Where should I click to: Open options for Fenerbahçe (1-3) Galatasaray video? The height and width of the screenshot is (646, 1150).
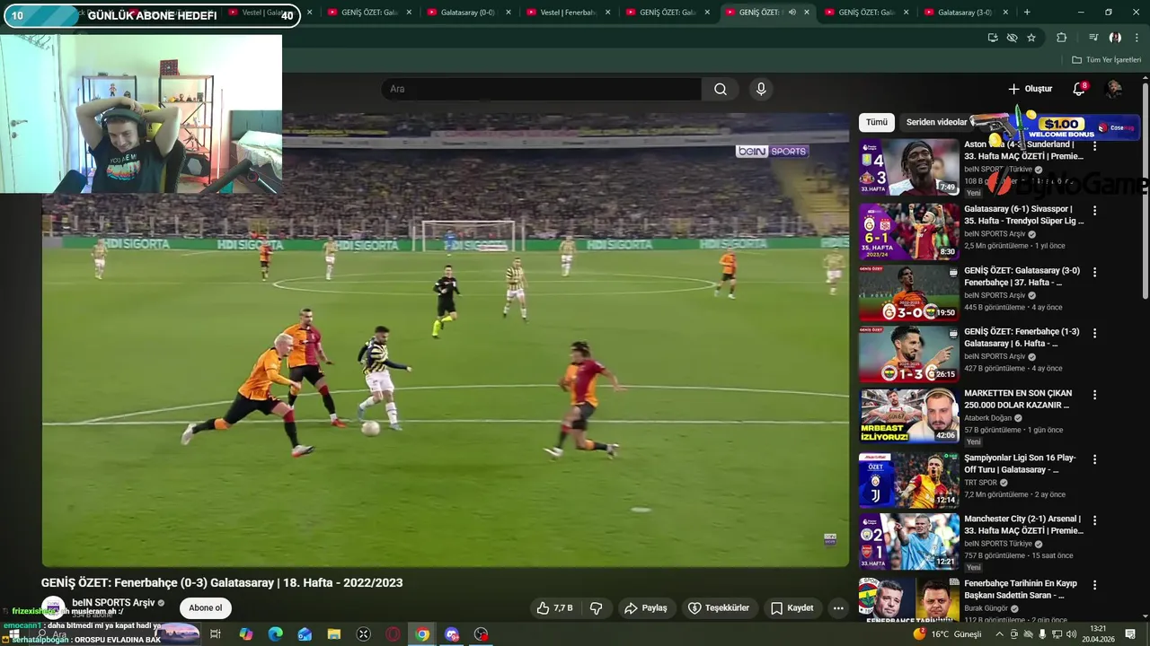(x=1094, y=333)
